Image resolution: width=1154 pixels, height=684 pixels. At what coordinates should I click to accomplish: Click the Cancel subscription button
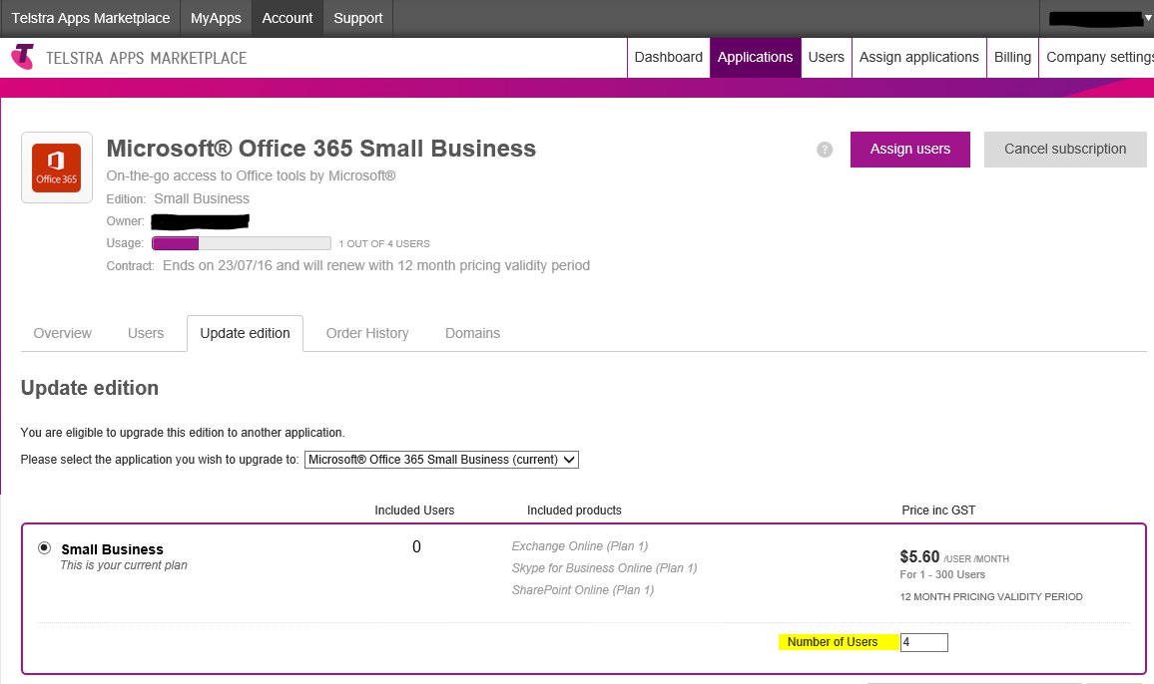1064,150
